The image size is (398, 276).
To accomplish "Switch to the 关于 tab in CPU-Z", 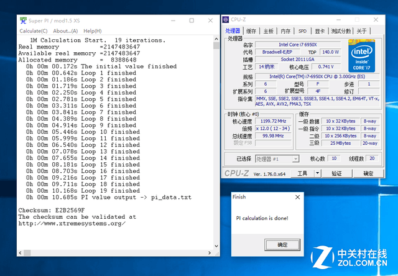I will tap(362, 31).
